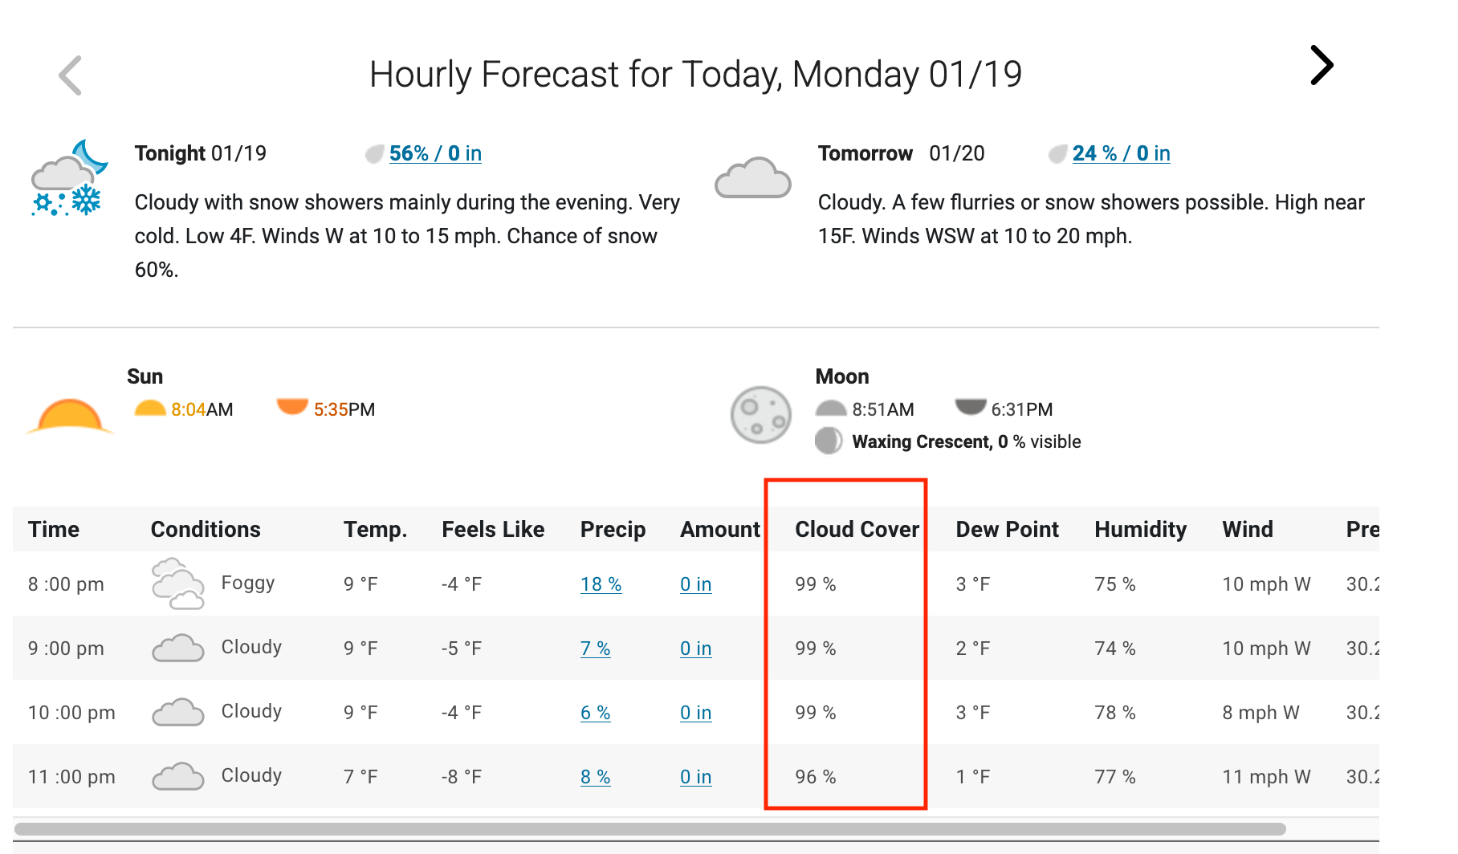1458x854 pixels.
Task: Click the 7 % precip link
Action: tap(595, 649)
